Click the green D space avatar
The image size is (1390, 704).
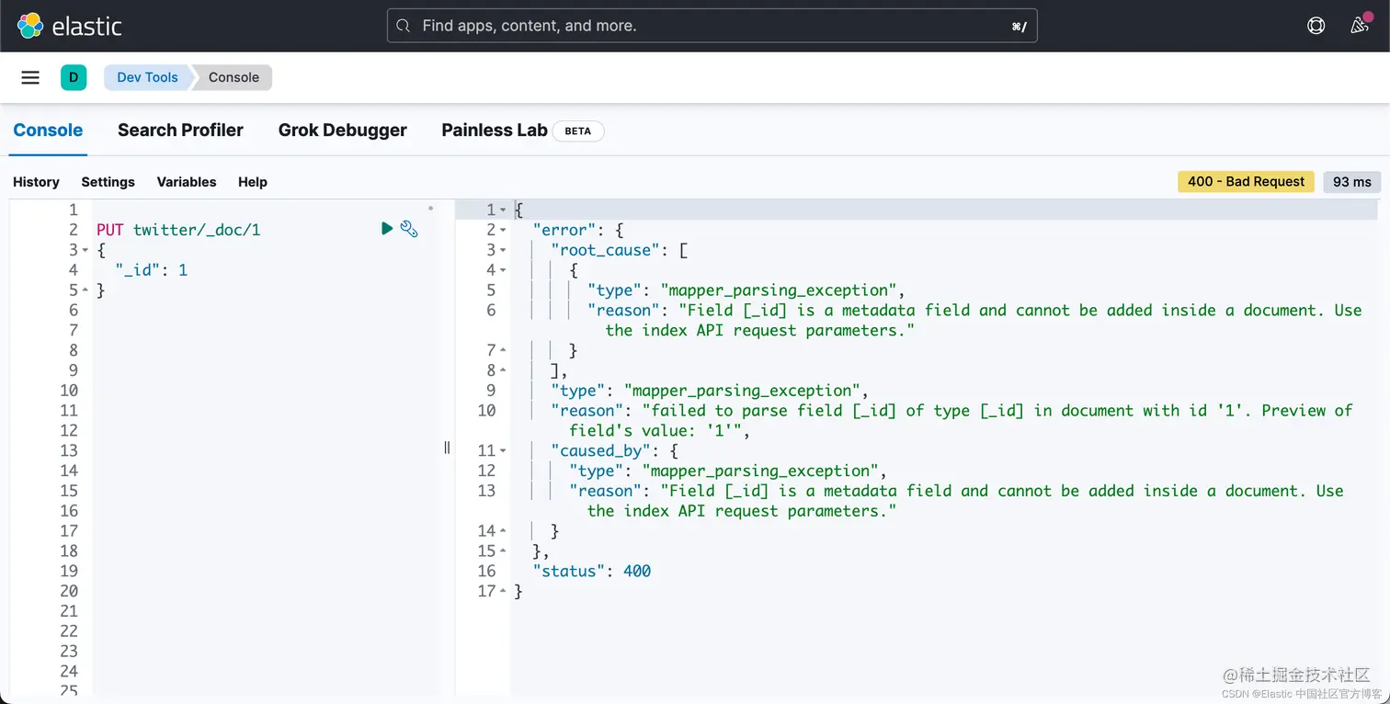click(x=74, y=77)
